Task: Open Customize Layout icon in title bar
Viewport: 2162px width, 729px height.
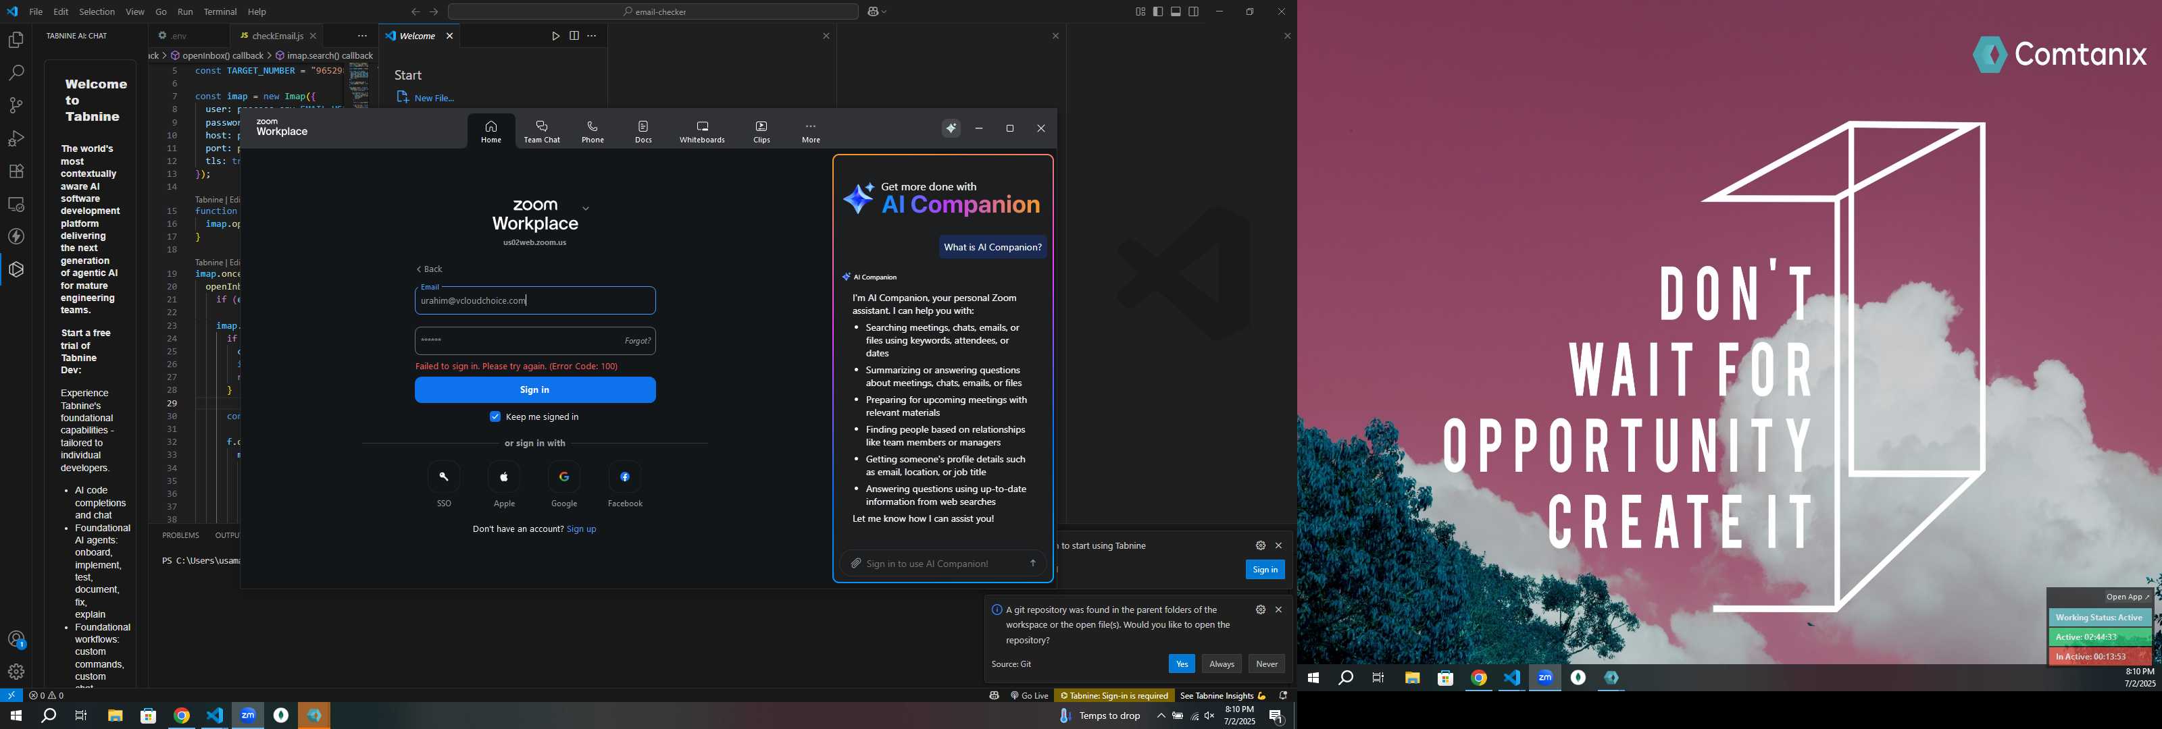Action: coord(1140,11)
